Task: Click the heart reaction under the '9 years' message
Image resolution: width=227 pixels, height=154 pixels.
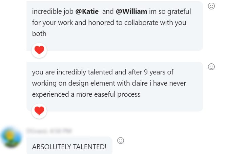Action: click(x=39, y=110)
